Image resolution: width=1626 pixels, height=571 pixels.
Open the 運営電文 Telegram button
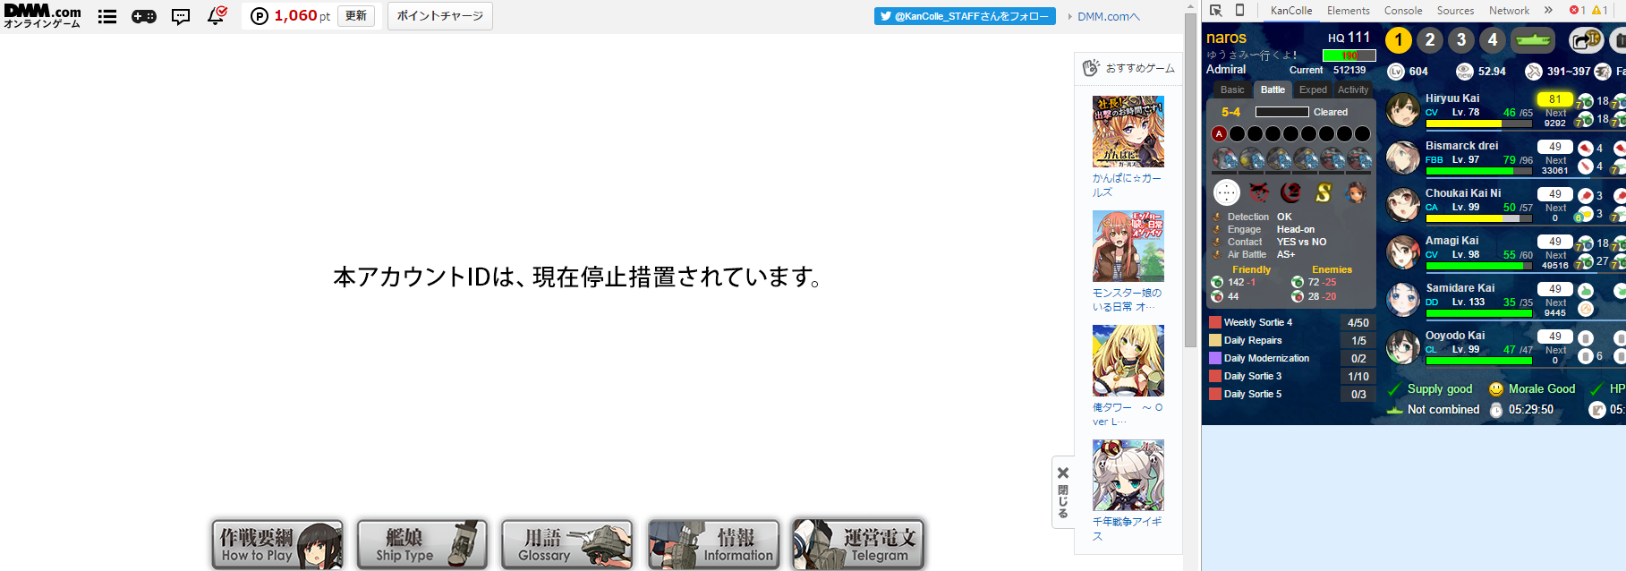[858, 545]
